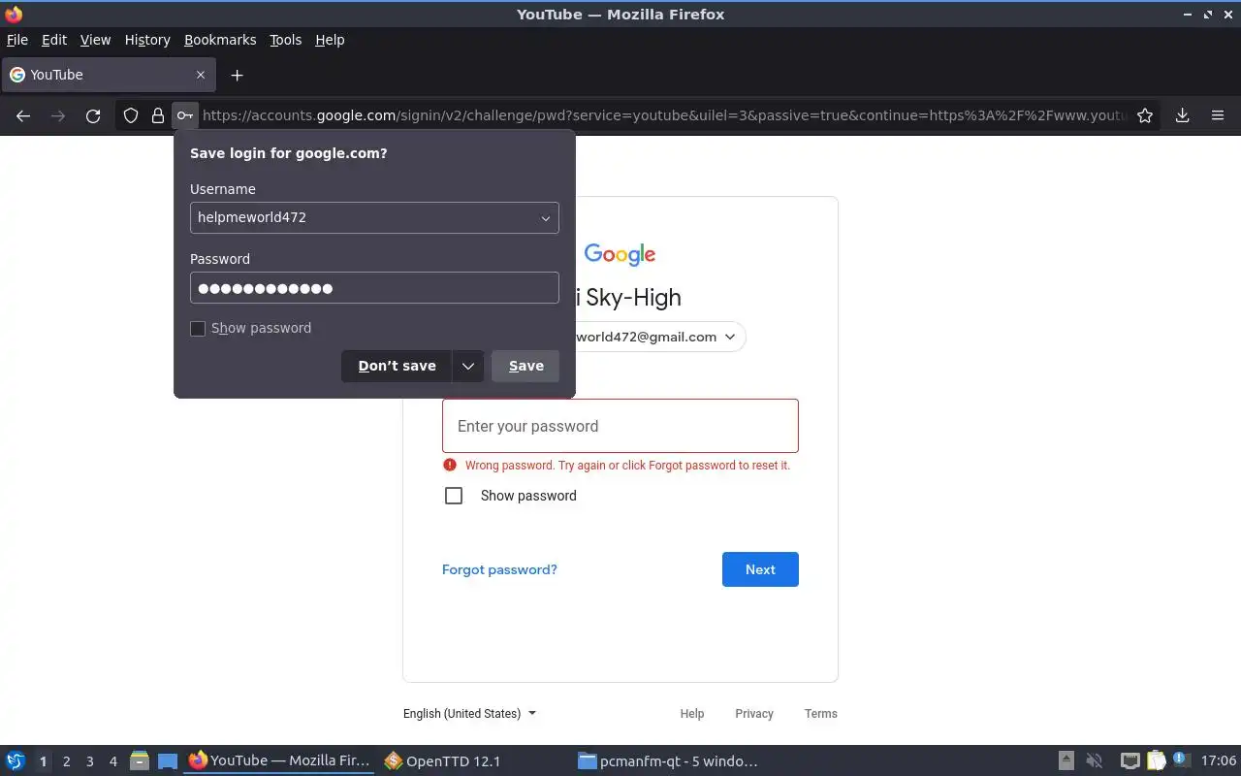Screen dimensions: 1241x776
Task: Click the muted volume tray icon
Action: click(x=1095, y=760)
